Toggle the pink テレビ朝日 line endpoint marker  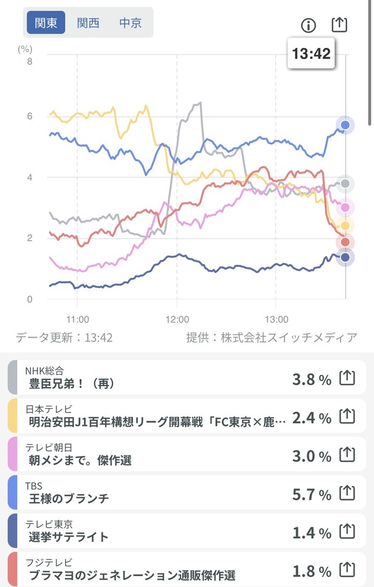point(345,207)
